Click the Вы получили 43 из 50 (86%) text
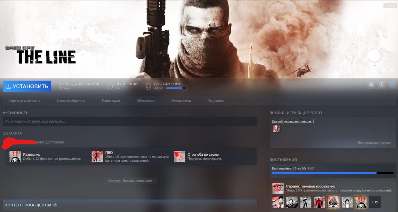 point(294,168)
